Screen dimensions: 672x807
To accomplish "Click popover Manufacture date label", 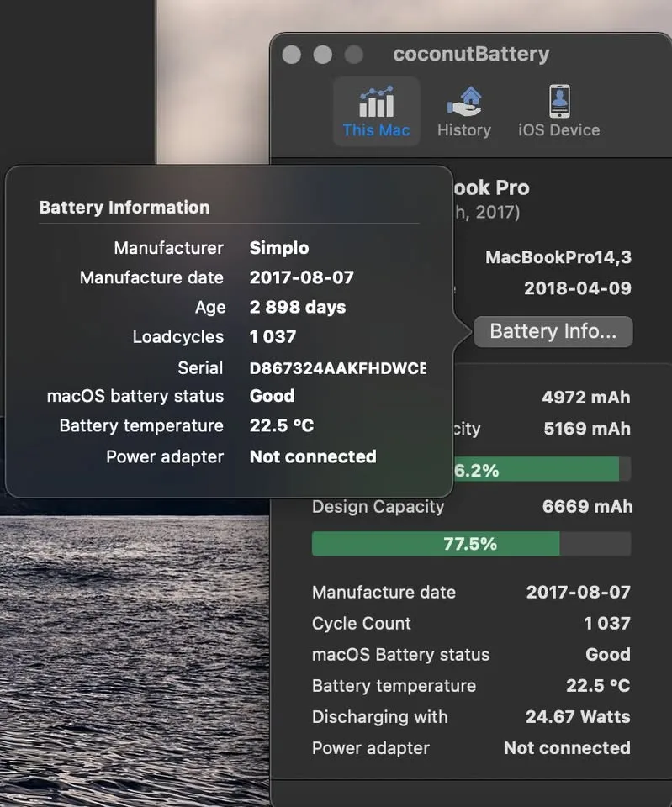I will [x=152, y=278].
